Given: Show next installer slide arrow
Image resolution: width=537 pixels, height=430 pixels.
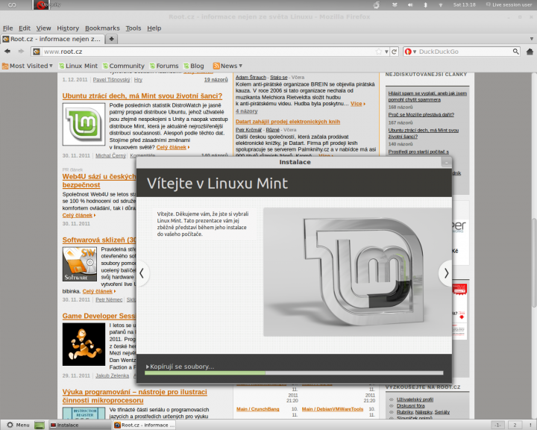Looking at the screenshot, I should point(446,273).
